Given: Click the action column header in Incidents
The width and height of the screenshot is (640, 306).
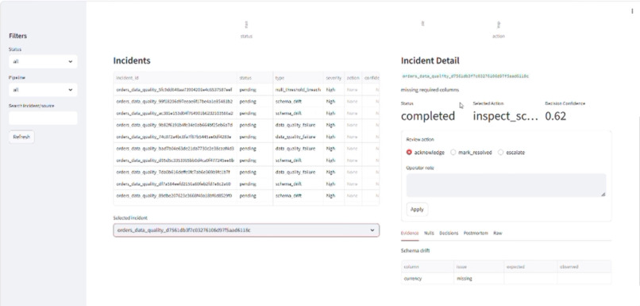Looking at the screenshot, I should (353, 78).
